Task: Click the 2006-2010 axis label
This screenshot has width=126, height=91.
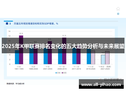Action: pos(62,69)
